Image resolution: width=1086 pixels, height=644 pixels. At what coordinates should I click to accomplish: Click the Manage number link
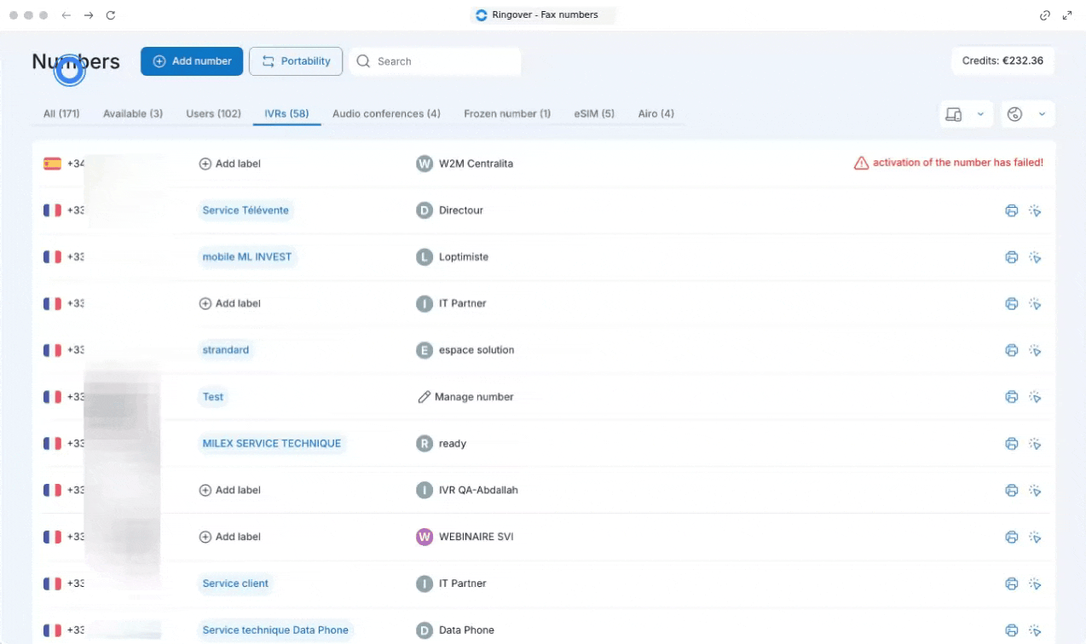[465, 397]
